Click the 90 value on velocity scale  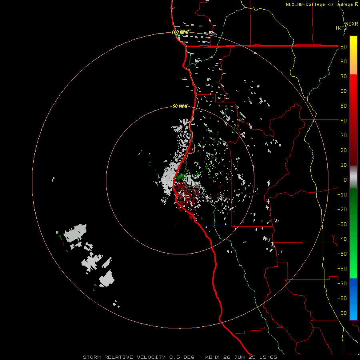click(x=344, y=47)
